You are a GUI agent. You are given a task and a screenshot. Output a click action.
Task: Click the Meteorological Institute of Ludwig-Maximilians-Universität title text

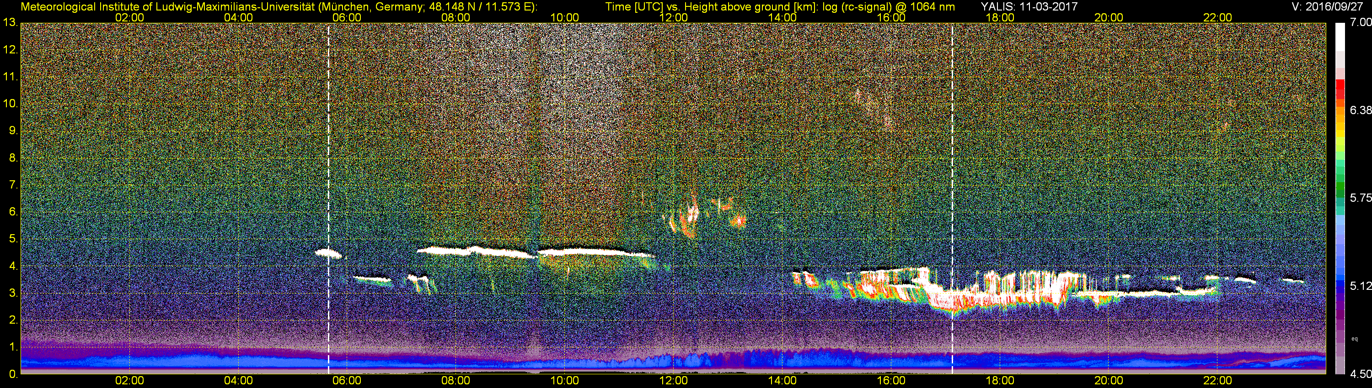pos(279,7)
